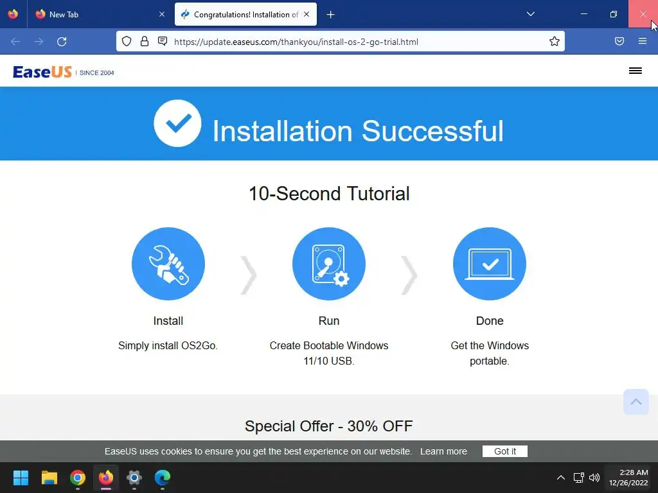The width and height of the screenshot is (658, 493).
Task: Open the Learn more cookie link
Action: [x=443, y=451]
